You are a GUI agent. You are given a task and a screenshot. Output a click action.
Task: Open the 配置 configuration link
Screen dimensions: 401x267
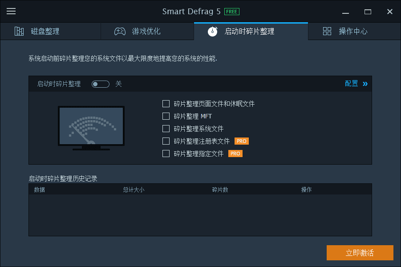(x=351, y=84)
